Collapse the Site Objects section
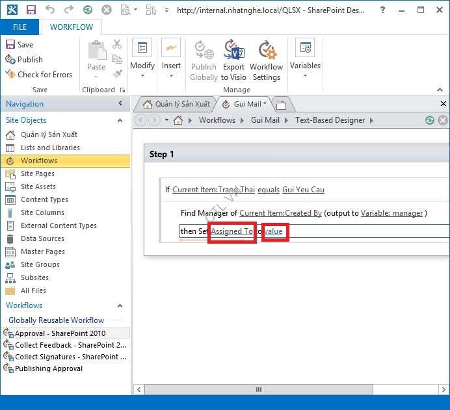The height and width of the screenshot is (410, 450). click(x=120, y=120)
